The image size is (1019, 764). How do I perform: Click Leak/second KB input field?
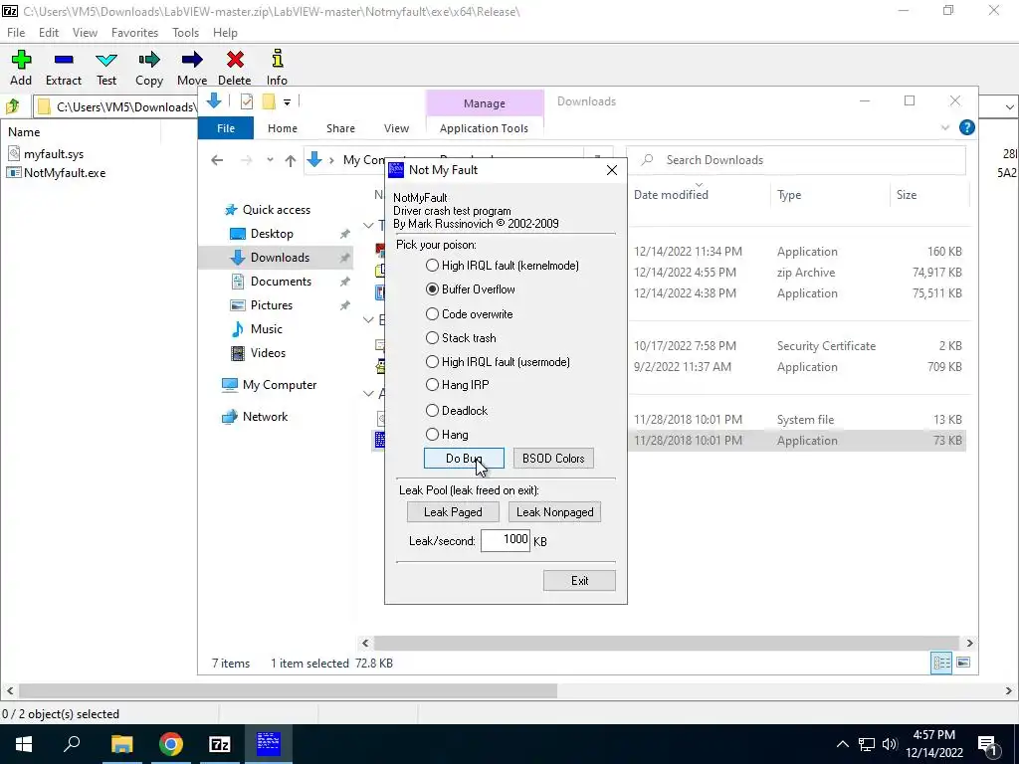point(505,540)
